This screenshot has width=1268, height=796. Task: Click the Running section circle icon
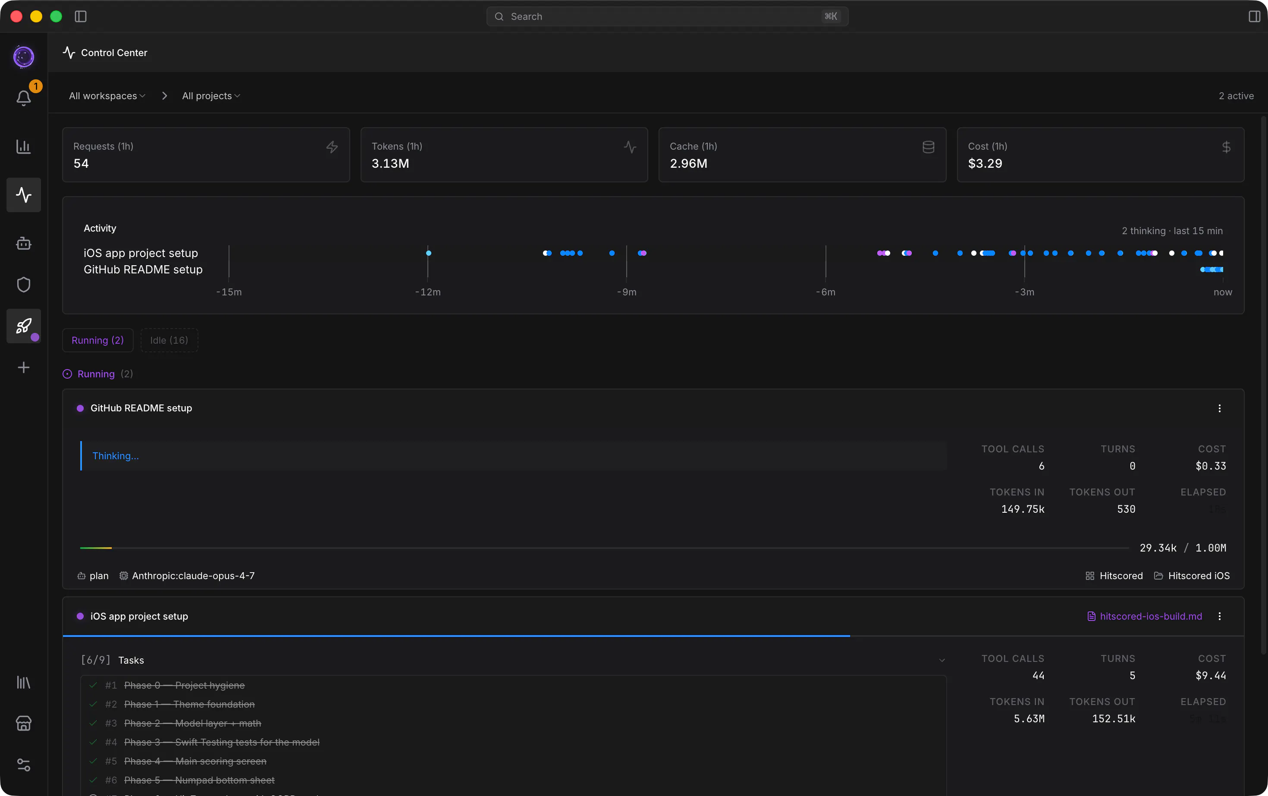click(x=67, y=374)
